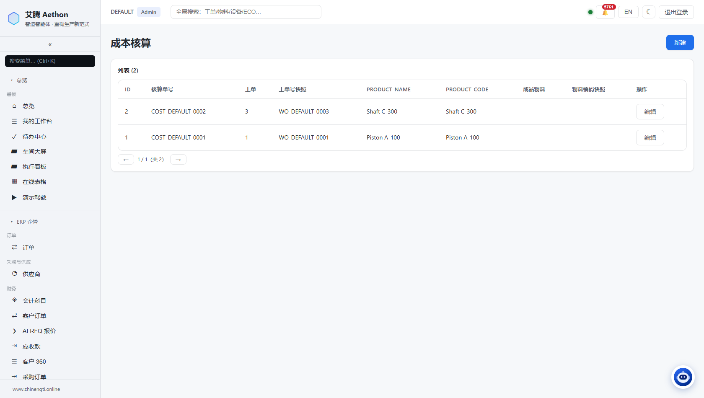Open the notification bell icon
704x398 pixels.
click(x=605, y=12)
